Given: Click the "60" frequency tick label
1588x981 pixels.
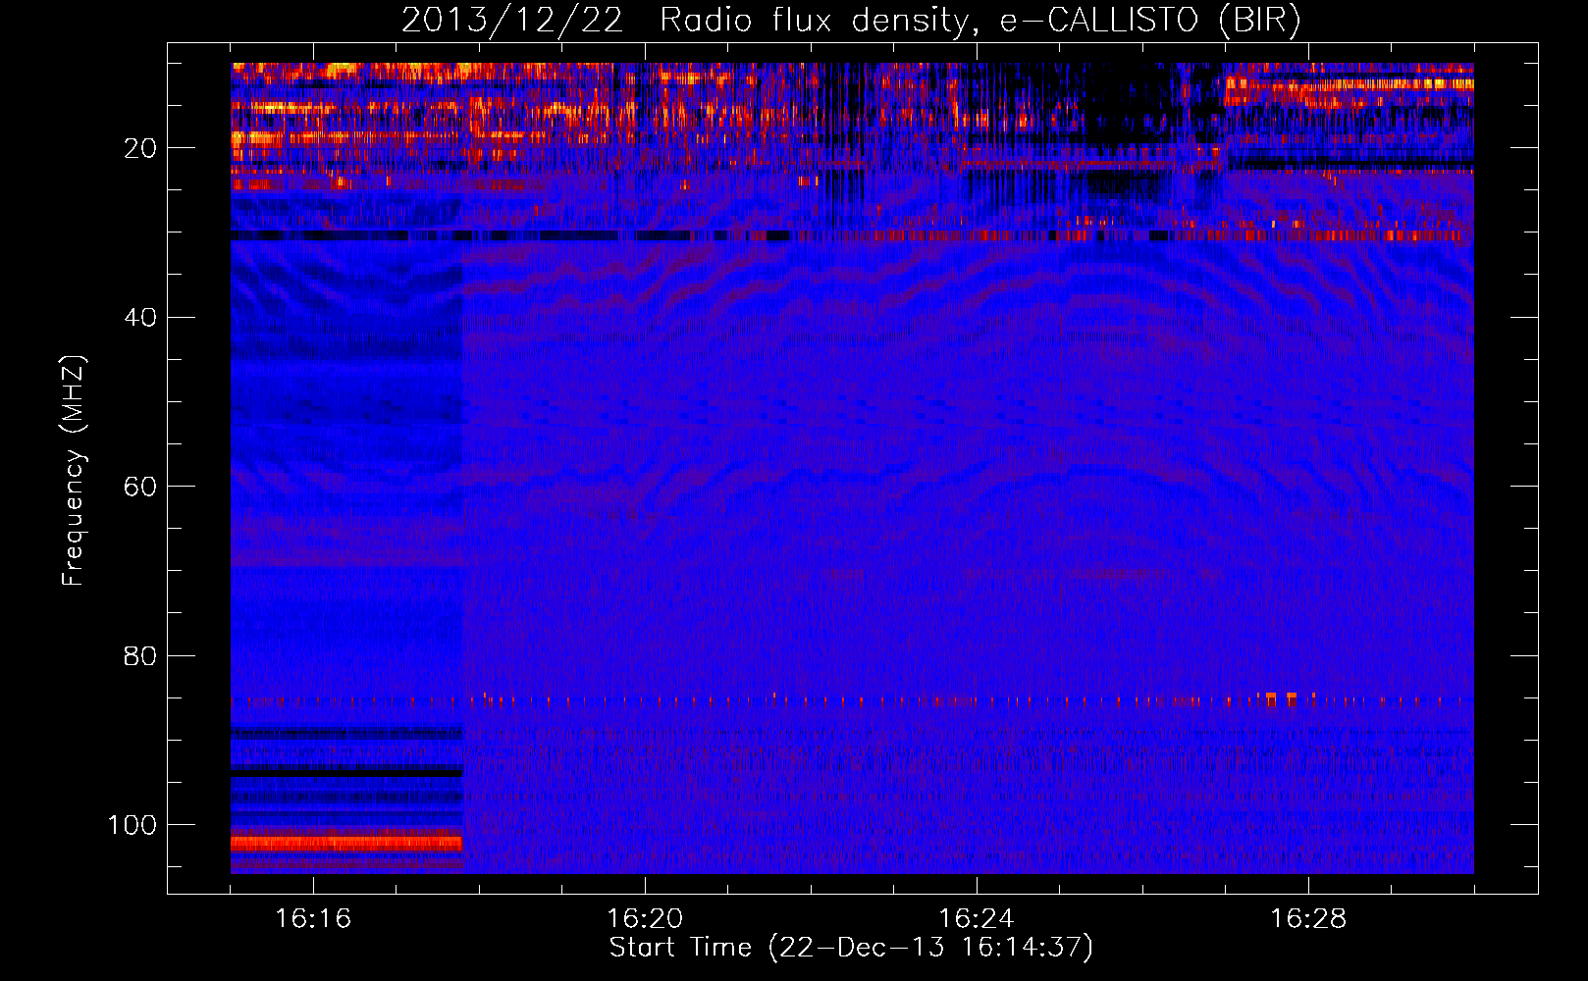Looking at the screenshot, I should (141, 487).
